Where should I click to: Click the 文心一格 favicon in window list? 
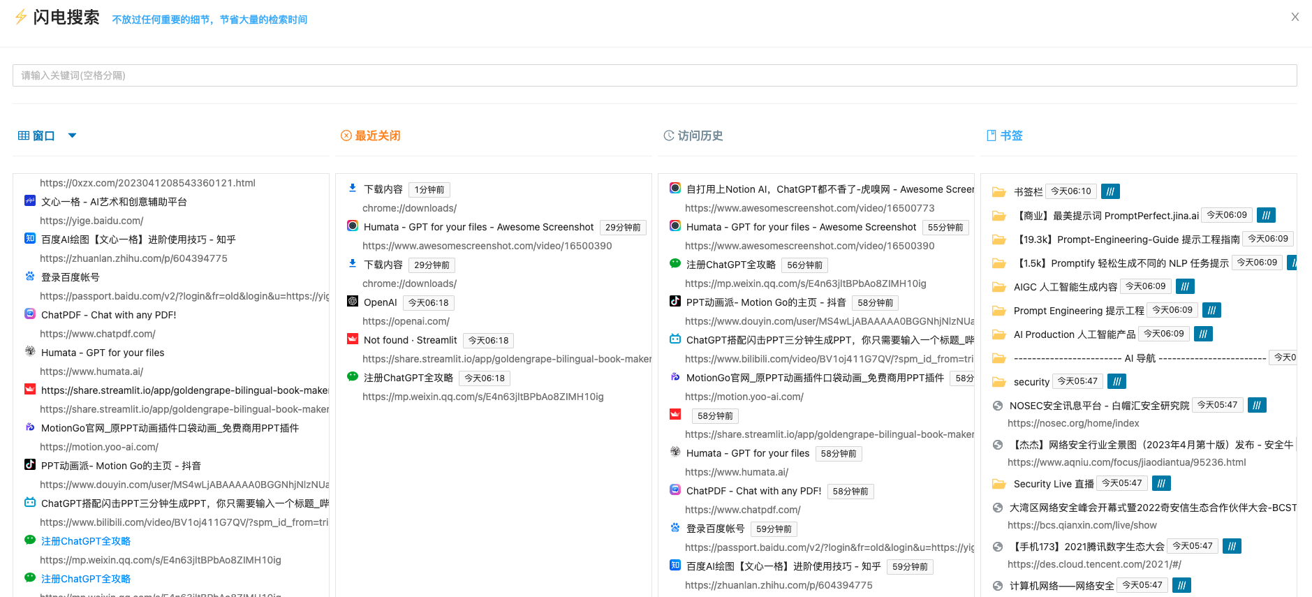pos(30,201)
